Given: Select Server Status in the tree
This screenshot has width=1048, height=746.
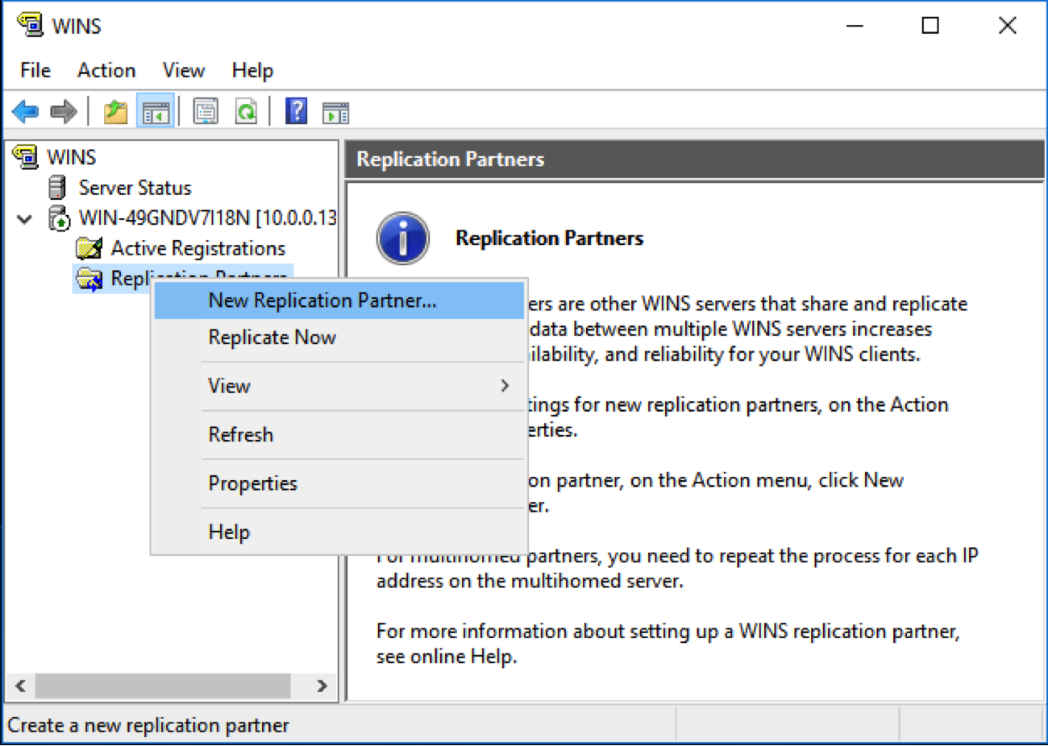Looking at the screenshot, I should coord(135,188).
